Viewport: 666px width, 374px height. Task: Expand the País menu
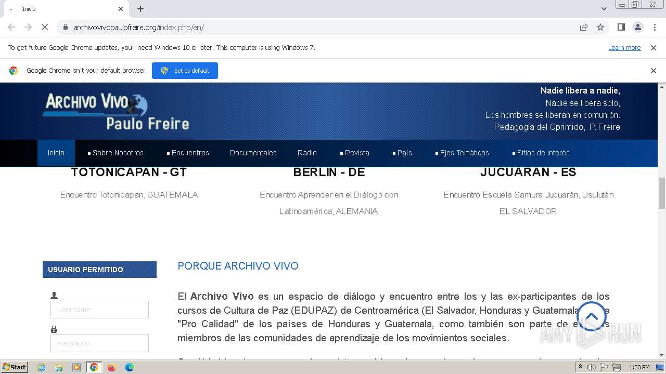click(x=402, y=153)
